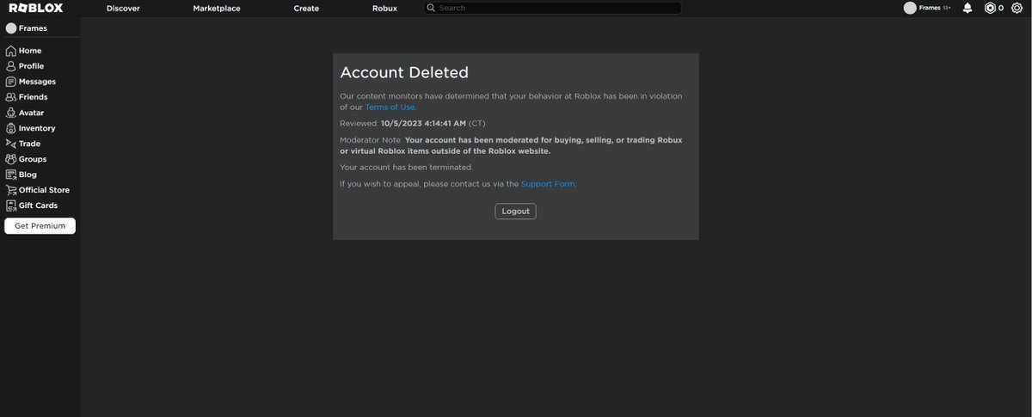Select the Friends icon in sidebar
1032x417 pixels.
pyautogui.click(x=11, y=97)
